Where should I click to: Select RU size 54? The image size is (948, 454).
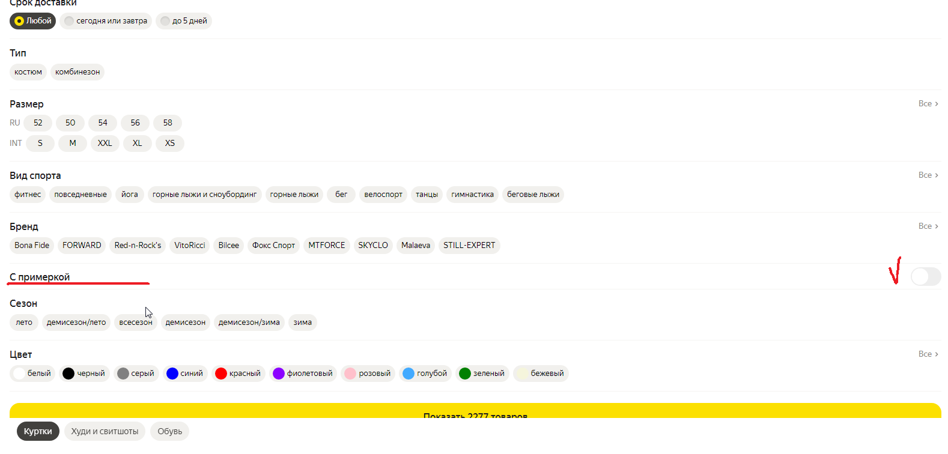tap(103, 123)
